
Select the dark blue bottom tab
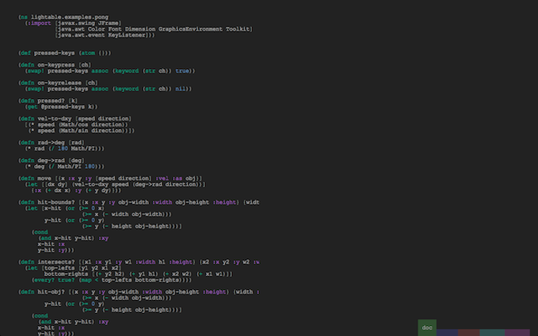click(x=447, y=332)
